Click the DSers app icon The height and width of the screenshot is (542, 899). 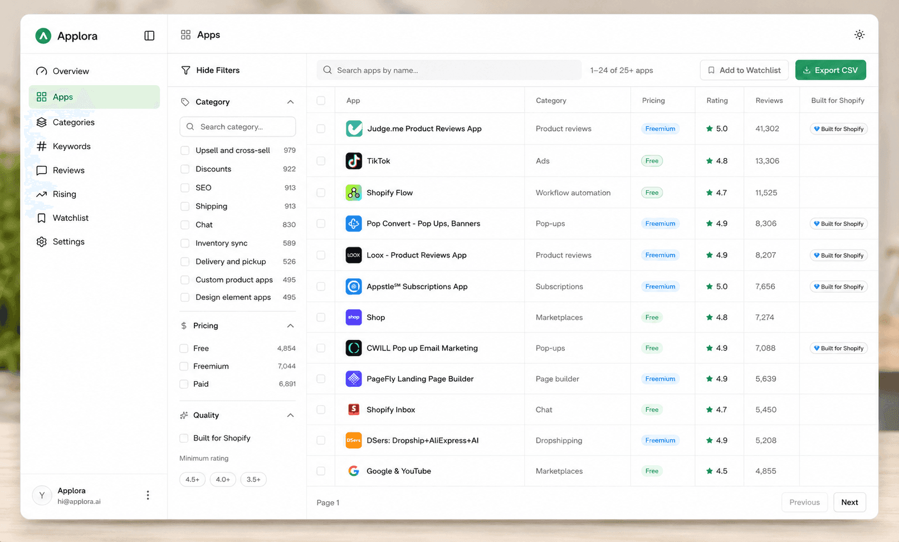tap(354, 440)
